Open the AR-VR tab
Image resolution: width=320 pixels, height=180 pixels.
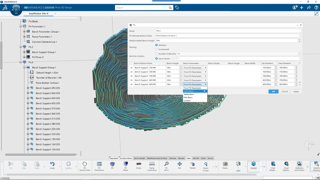[196, 158]
